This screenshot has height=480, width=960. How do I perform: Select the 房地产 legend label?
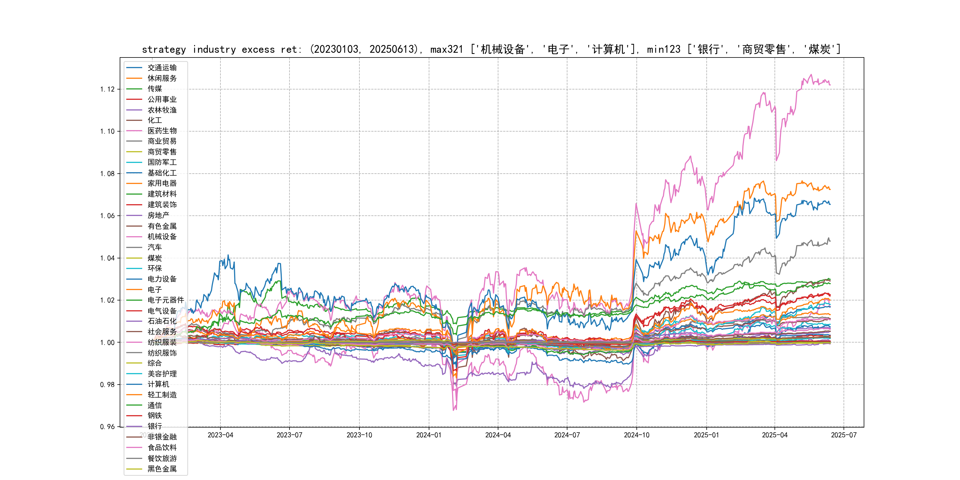point(158,215)
